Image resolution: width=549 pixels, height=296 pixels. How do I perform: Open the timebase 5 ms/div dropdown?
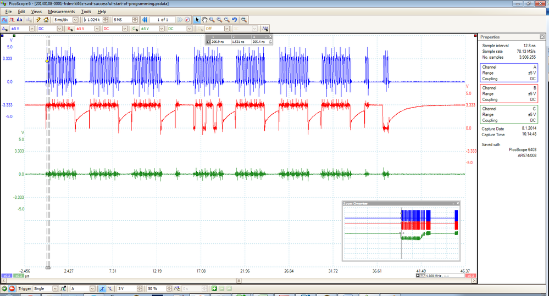75,20
